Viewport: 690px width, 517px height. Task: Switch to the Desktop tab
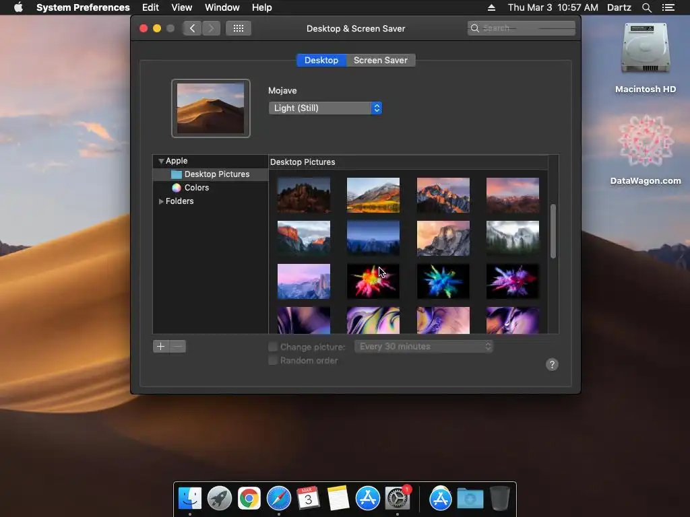321,60
